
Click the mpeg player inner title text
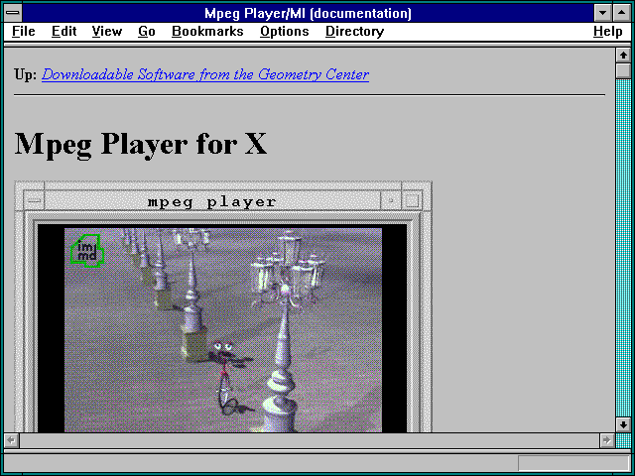pyautogui.click(x=211, y=201)
